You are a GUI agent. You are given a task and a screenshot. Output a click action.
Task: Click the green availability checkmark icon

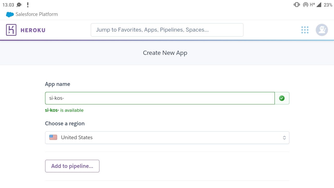(x=282, y=98)
